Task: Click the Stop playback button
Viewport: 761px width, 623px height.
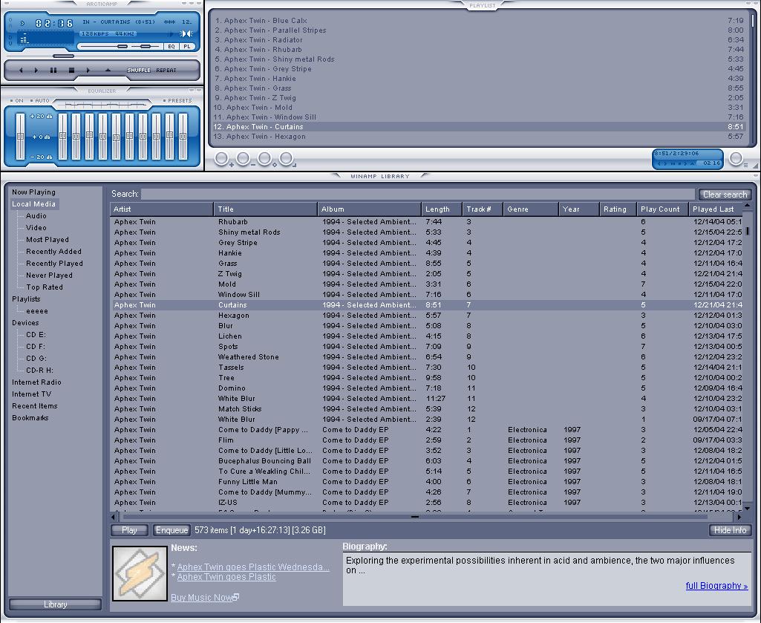Action: 71,71
